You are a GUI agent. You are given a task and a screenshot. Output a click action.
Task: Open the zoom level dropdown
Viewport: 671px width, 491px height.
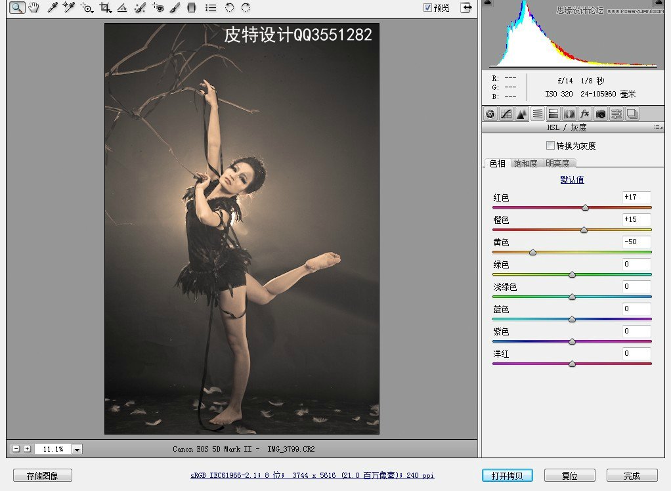click(x=77, y=449)
